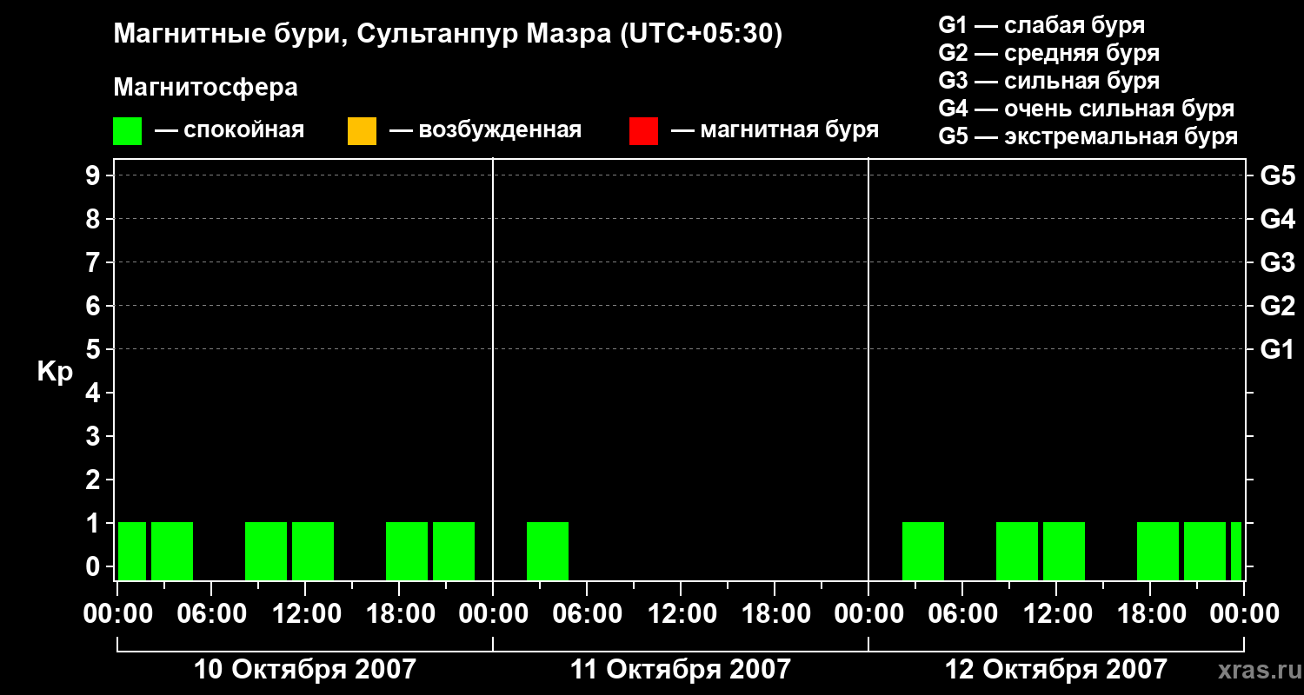Click the 00:00 label between 11 and 12 October

pos(868,614)
